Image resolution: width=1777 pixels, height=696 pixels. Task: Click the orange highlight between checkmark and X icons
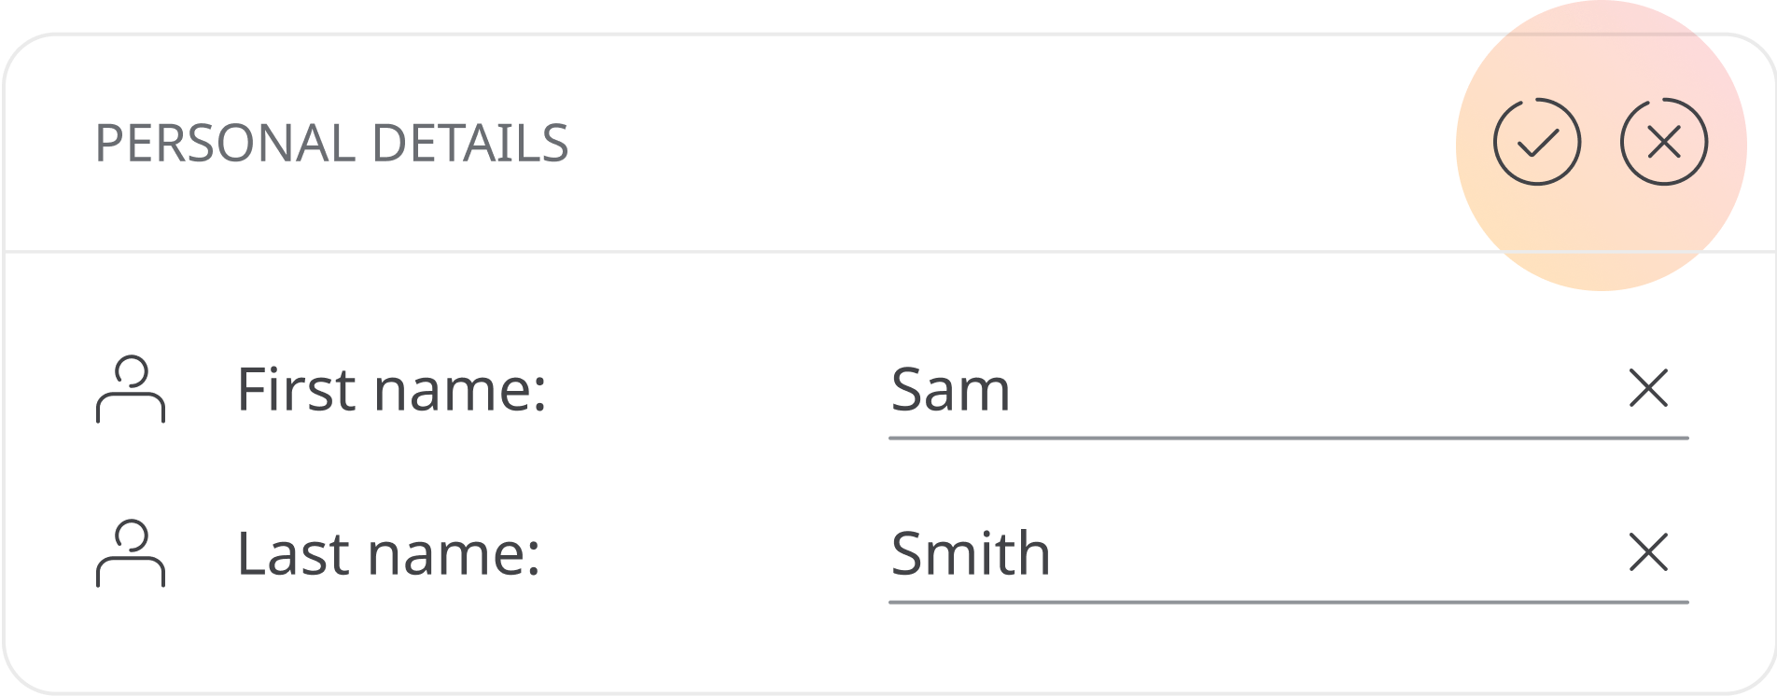tap(1601, 142)
